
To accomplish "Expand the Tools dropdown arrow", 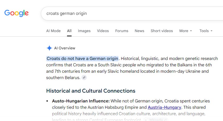I will pos(212,31).
